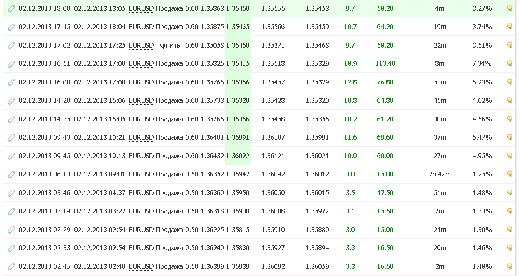
Task: Open the EURUSD link on the 02:33 trade
Action: coord(141,248)
